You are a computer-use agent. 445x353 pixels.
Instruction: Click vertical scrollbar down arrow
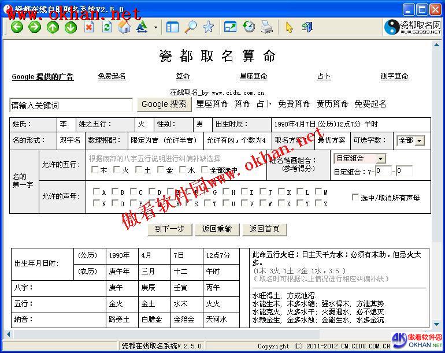click(x=436, y=324)
